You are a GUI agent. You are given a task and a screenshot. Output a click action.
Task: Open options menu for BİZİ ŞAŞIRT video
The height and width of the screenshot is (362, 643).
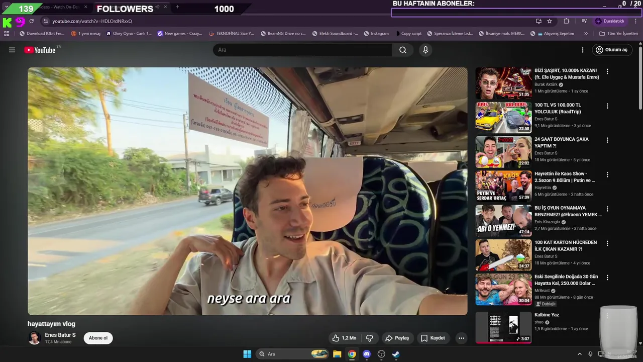607,71
